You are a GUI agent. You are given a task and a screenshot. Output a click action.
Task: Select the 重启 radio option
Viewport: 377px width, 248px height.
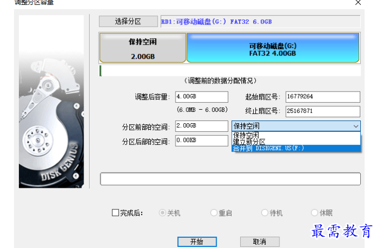point(214,212)
